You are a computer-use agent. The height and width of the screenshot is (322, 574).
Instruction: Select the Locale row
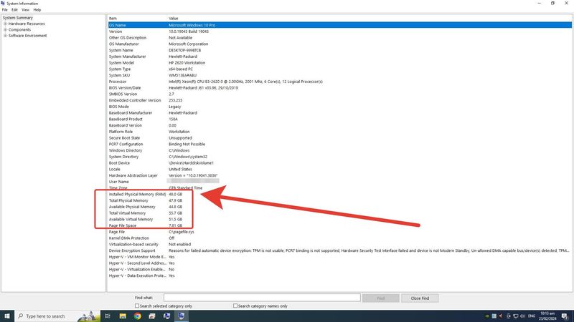pos(339,170)
